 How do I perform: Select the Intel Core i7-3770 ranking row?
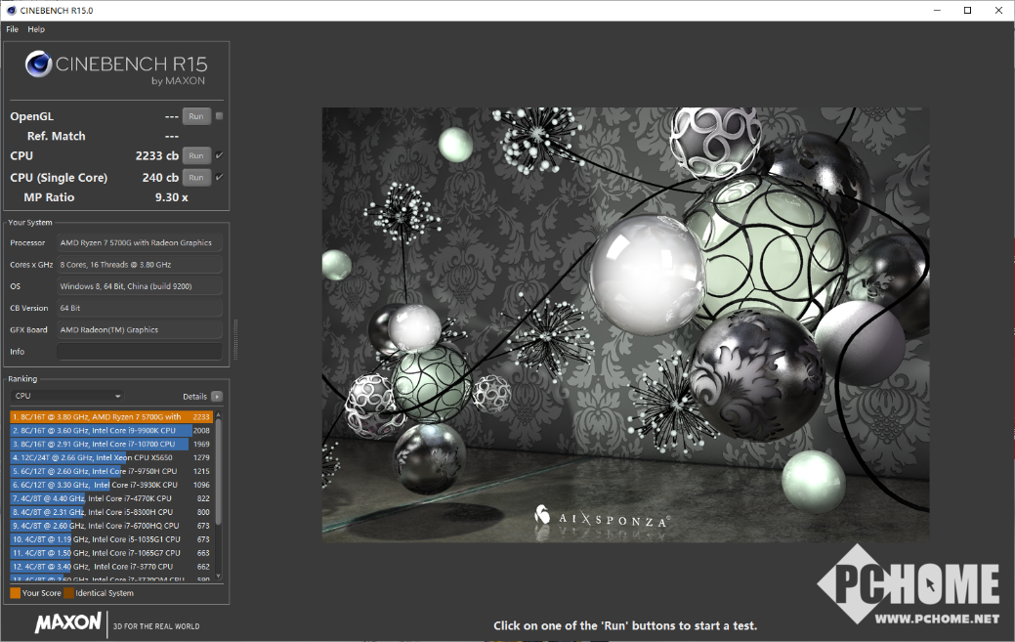(111, 567)
